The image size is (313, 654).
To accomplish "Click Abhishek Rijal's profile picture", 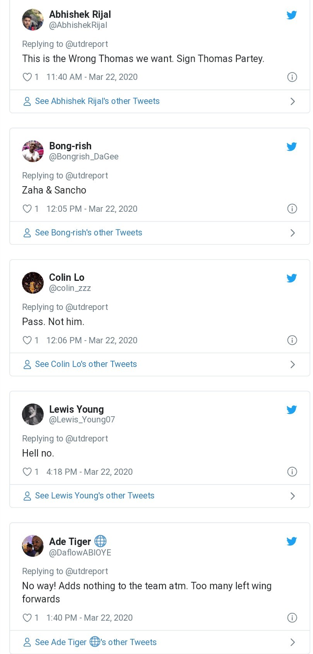I will (x=33, y=20).
